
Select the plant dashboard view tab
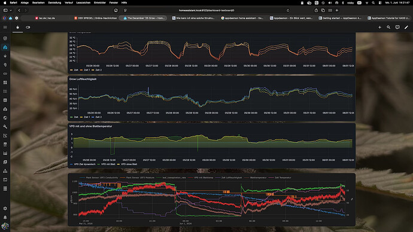coord(17,27)
